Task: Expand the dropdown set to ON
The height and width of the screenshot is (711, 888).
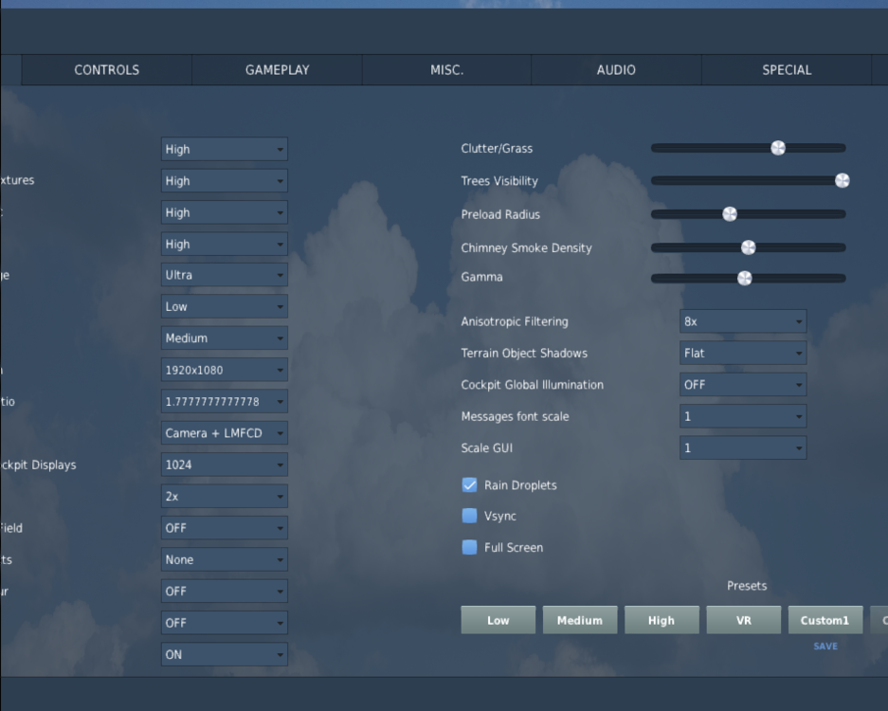Action: point(225,654)
